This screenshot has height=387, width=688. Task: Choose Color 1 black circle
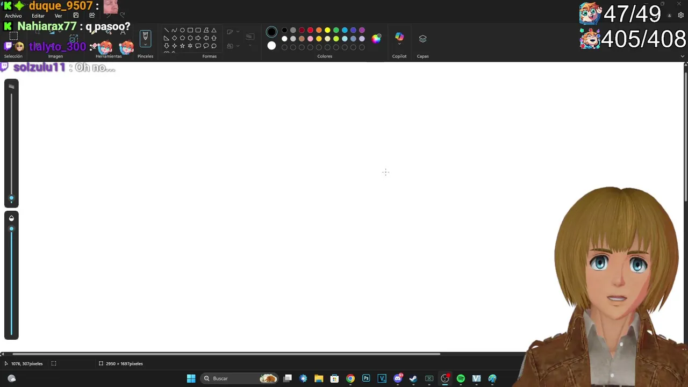pyautogui.click(x=271, y=32)
